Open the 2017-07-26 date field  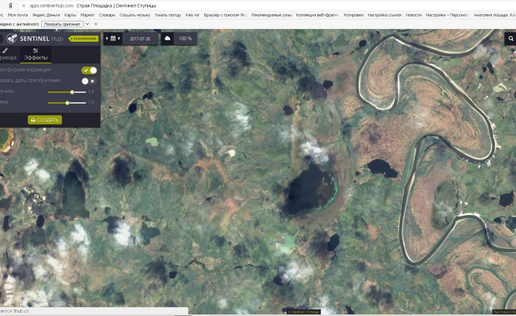[140, 38]
